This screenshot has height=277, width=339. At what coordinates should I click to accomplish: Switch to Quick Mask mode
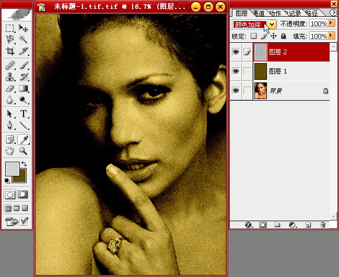22,195
